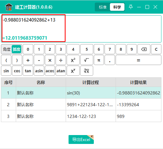Click the 导出Excel export button

coord(81,139)
